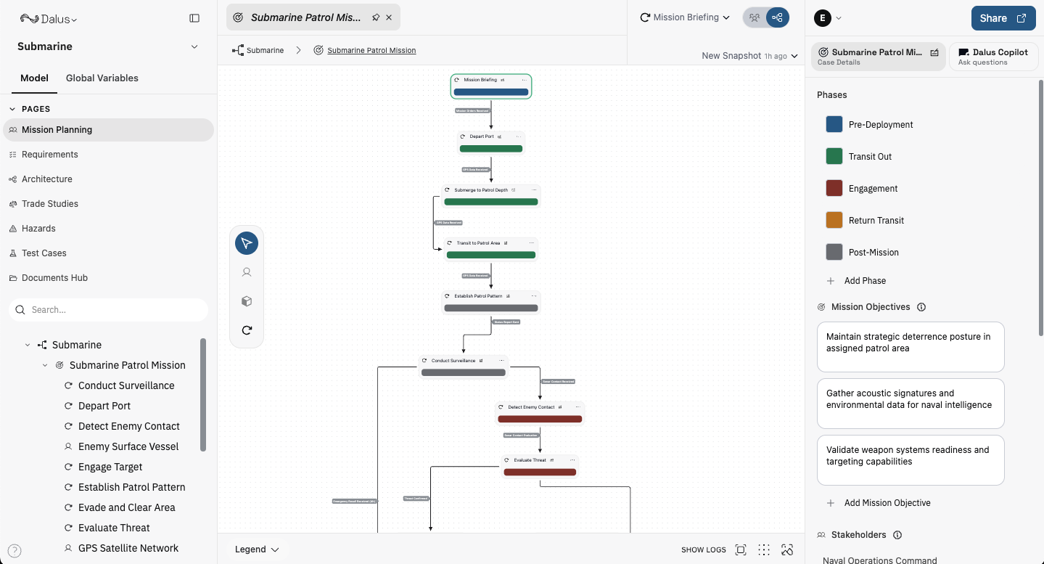1044x564 pixels.
Task: Switch to diagram flow view toggle
Action: point(778,17)
